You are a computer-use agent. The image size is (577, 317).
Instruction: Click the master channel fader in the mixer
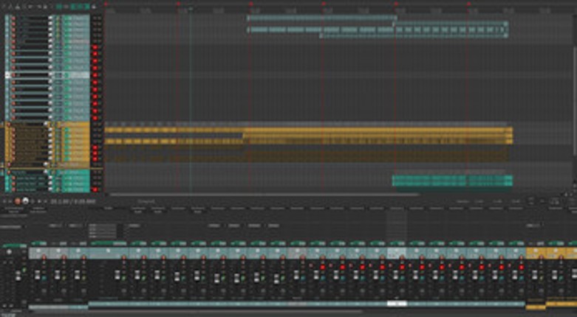click(18, 276)
